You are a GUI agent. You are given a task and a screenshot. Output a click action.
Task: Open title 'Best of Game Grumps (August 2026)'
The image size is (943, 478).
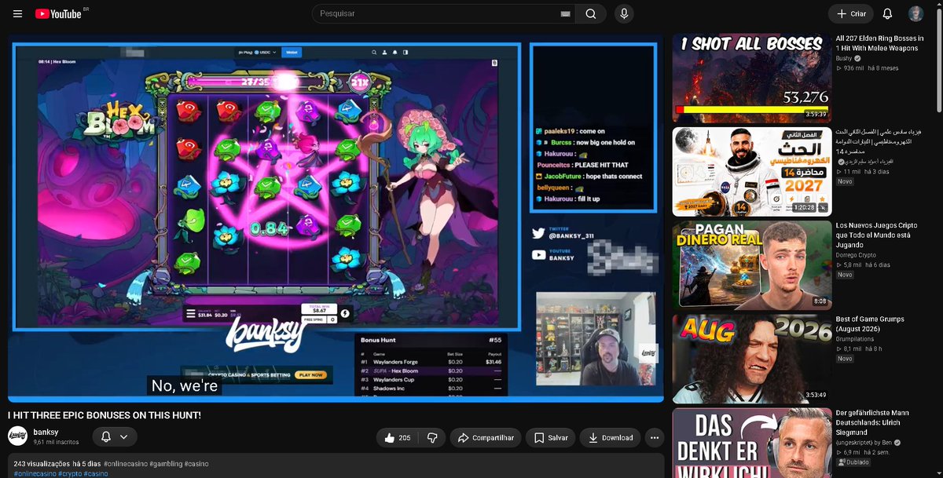(870, 323)
